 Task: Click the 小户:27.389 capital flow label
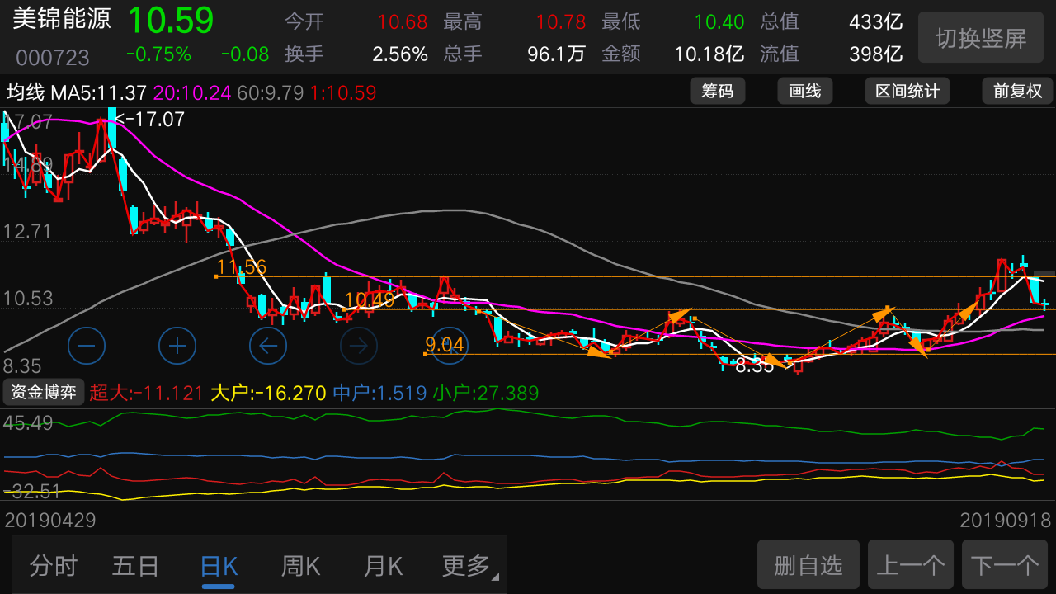(x=486, y=393)
